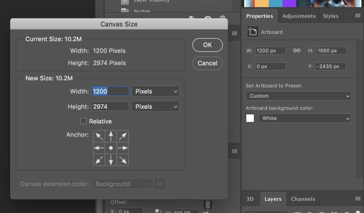Click the Artboard icon in Properties
The width and height of the screenshot is (364, 213).
point(252,32)
